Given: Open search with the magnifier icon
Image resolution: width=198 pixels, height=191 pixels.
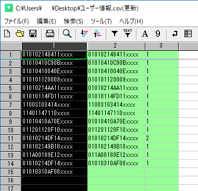Looking at the screenshot, I should (67, 33).
